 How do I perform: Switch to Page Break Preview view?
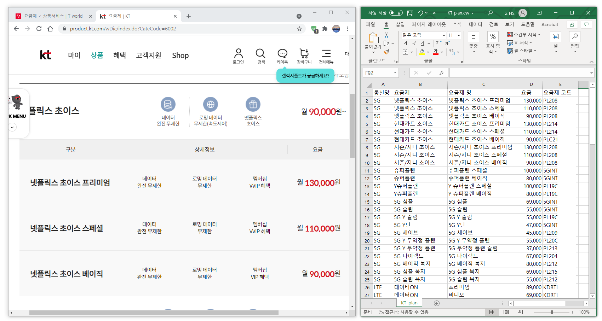[x=520, y=312]
